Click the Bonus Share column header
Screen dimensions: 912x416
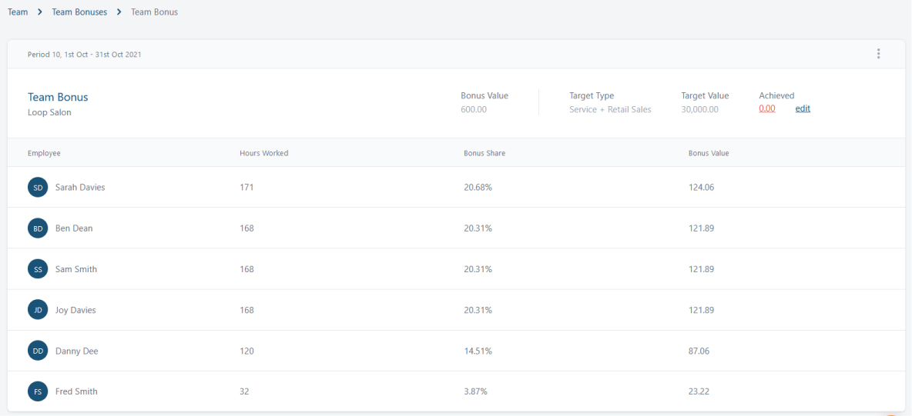[484, 153]
